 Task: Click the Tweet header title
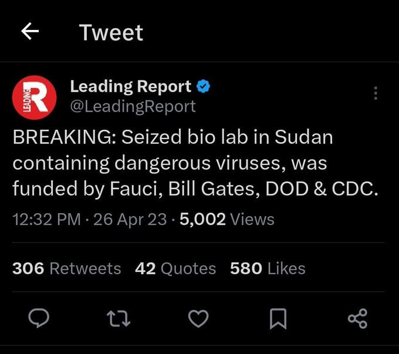pos(111,32)
